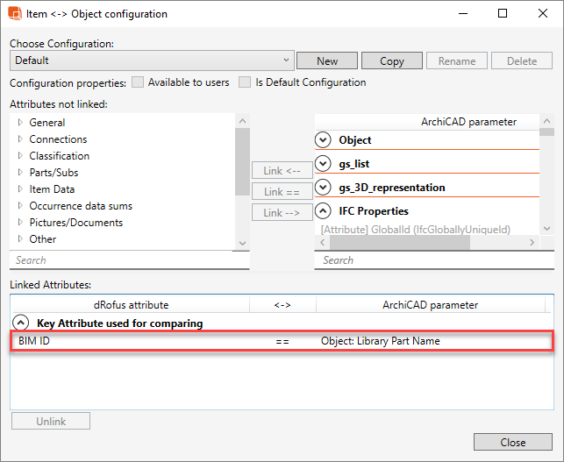This screenshot has width=564, height=462.
Task: Click the New configuration button
Action: 327,61
